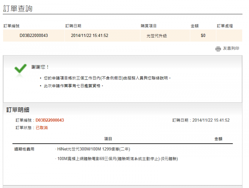Click 100M寬頻上網體驗電影69 item line

click(x=118, y=159)
